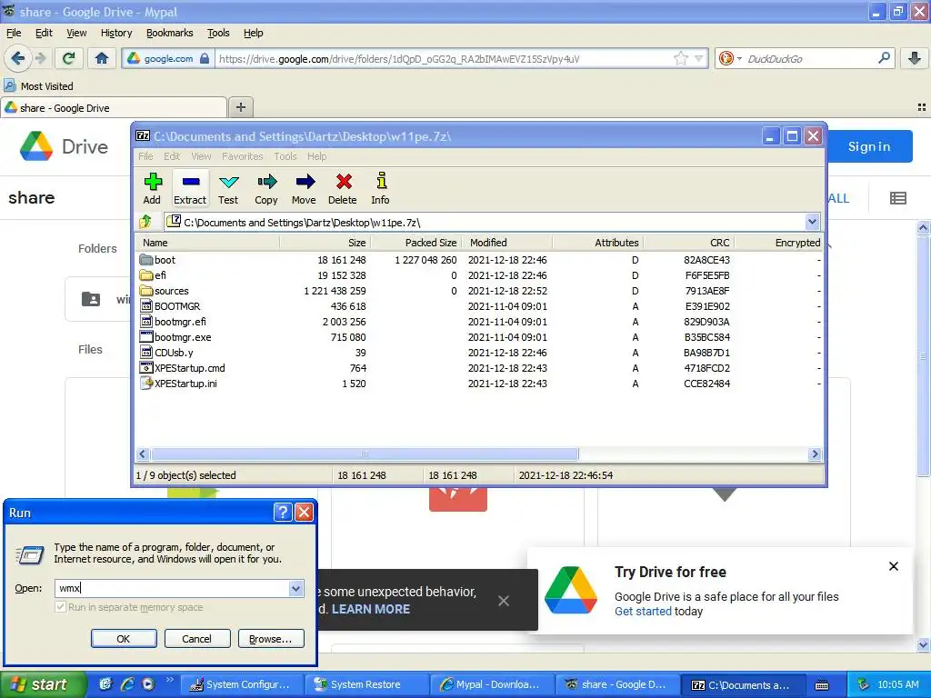
Task: Reload the page in Mypal browser
Action: 69,58
